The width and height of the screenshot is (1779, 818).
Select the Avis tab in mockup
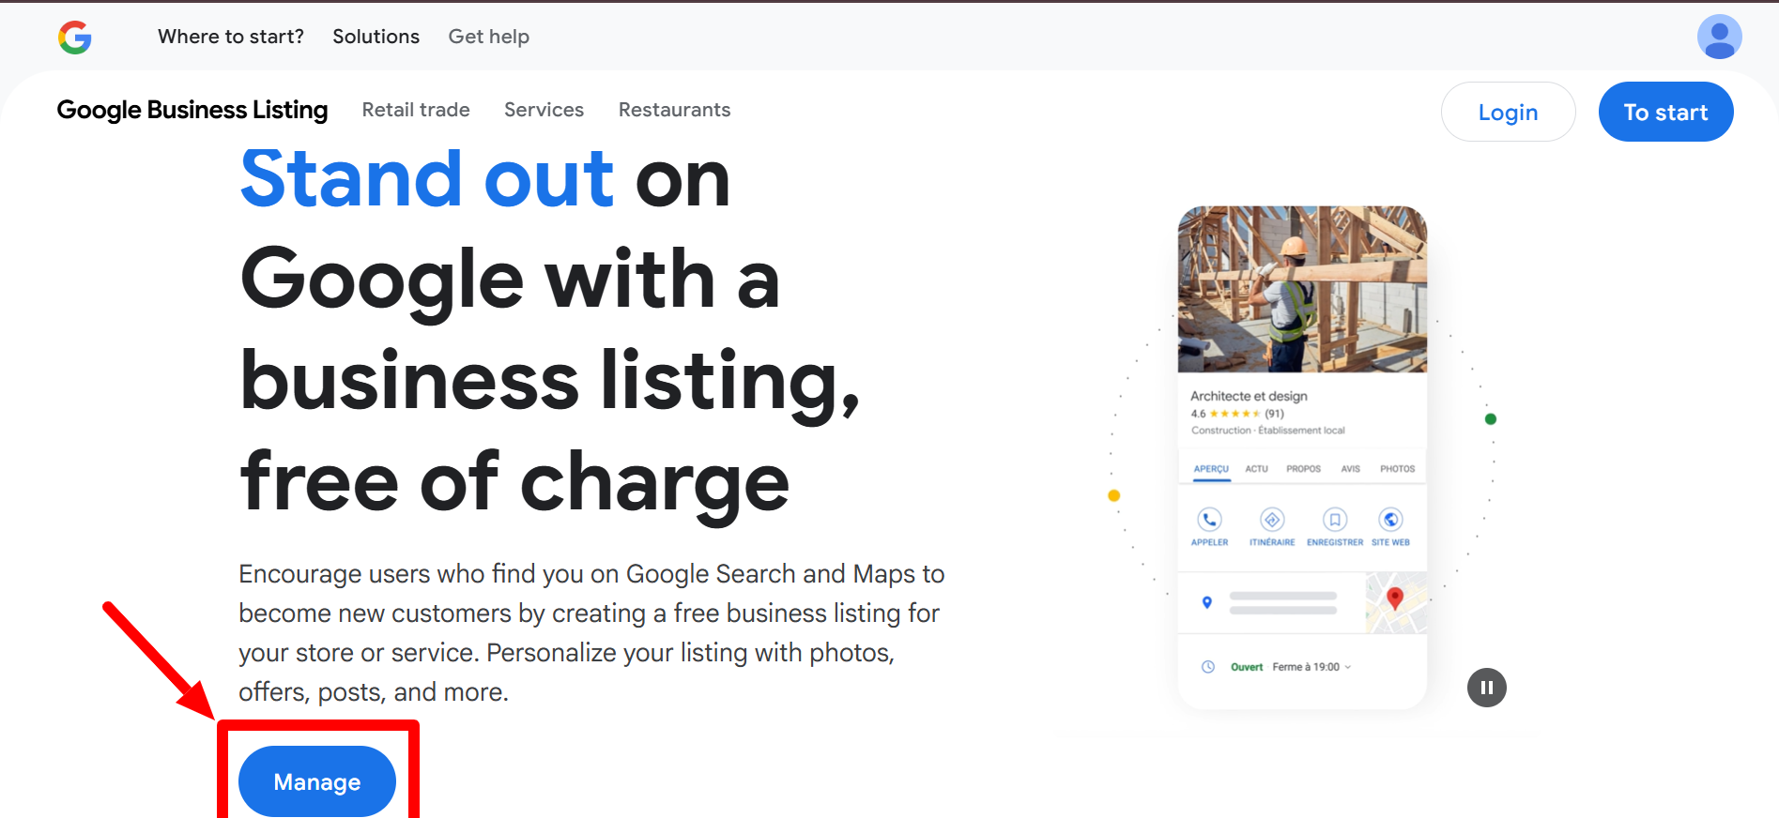pos(1350,469)
